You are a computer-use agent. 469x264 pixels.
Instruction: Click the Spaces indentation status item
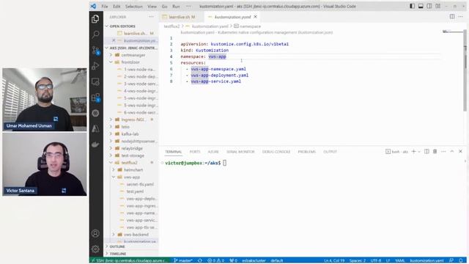pyautogui.click(x=358, y=260)
